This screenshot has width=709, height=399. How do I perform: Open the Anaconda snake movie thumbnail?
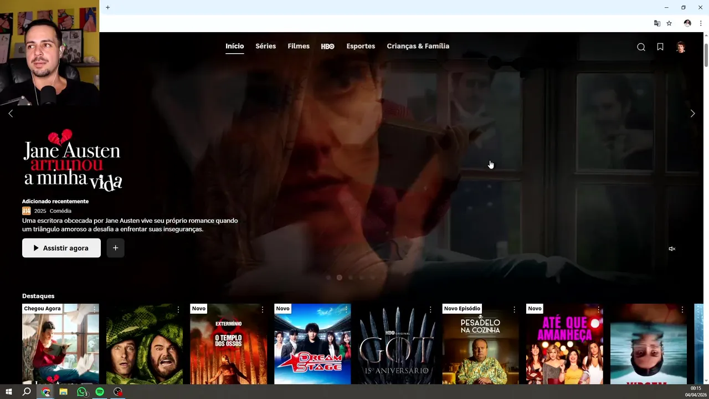(145, 344)
